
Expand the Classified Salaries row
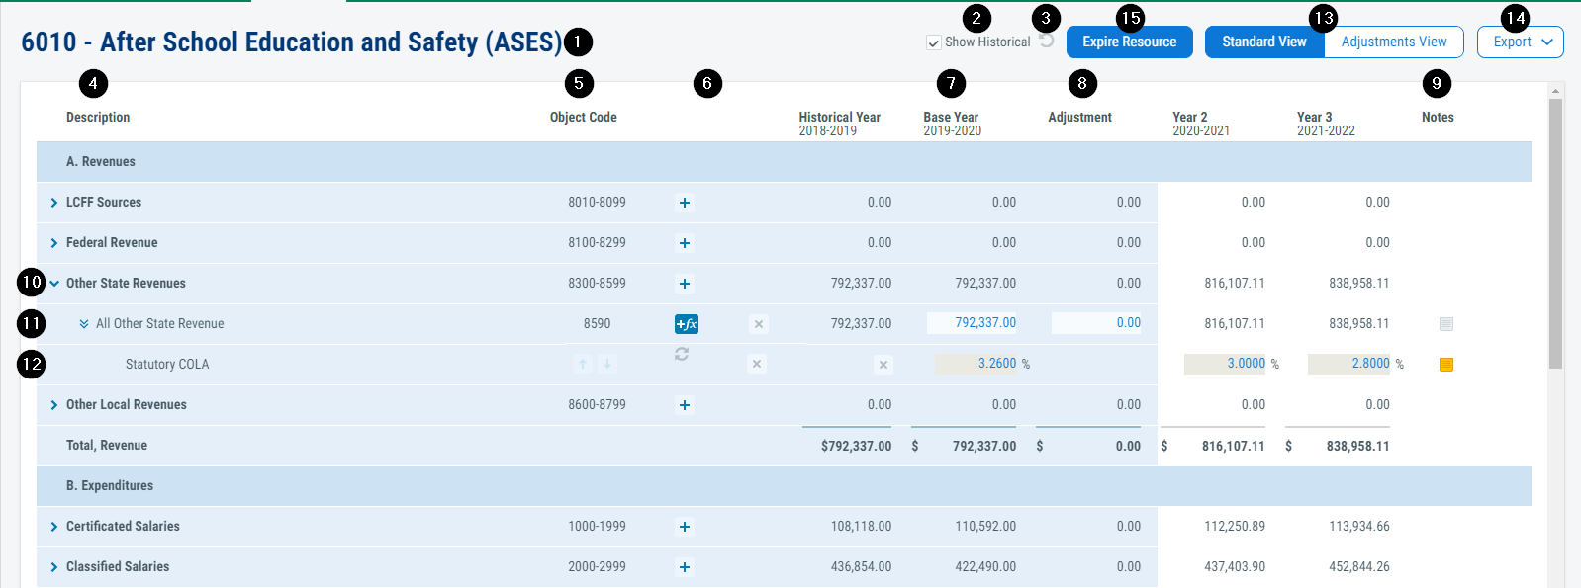pyautogui.click(x=54, y=567)
